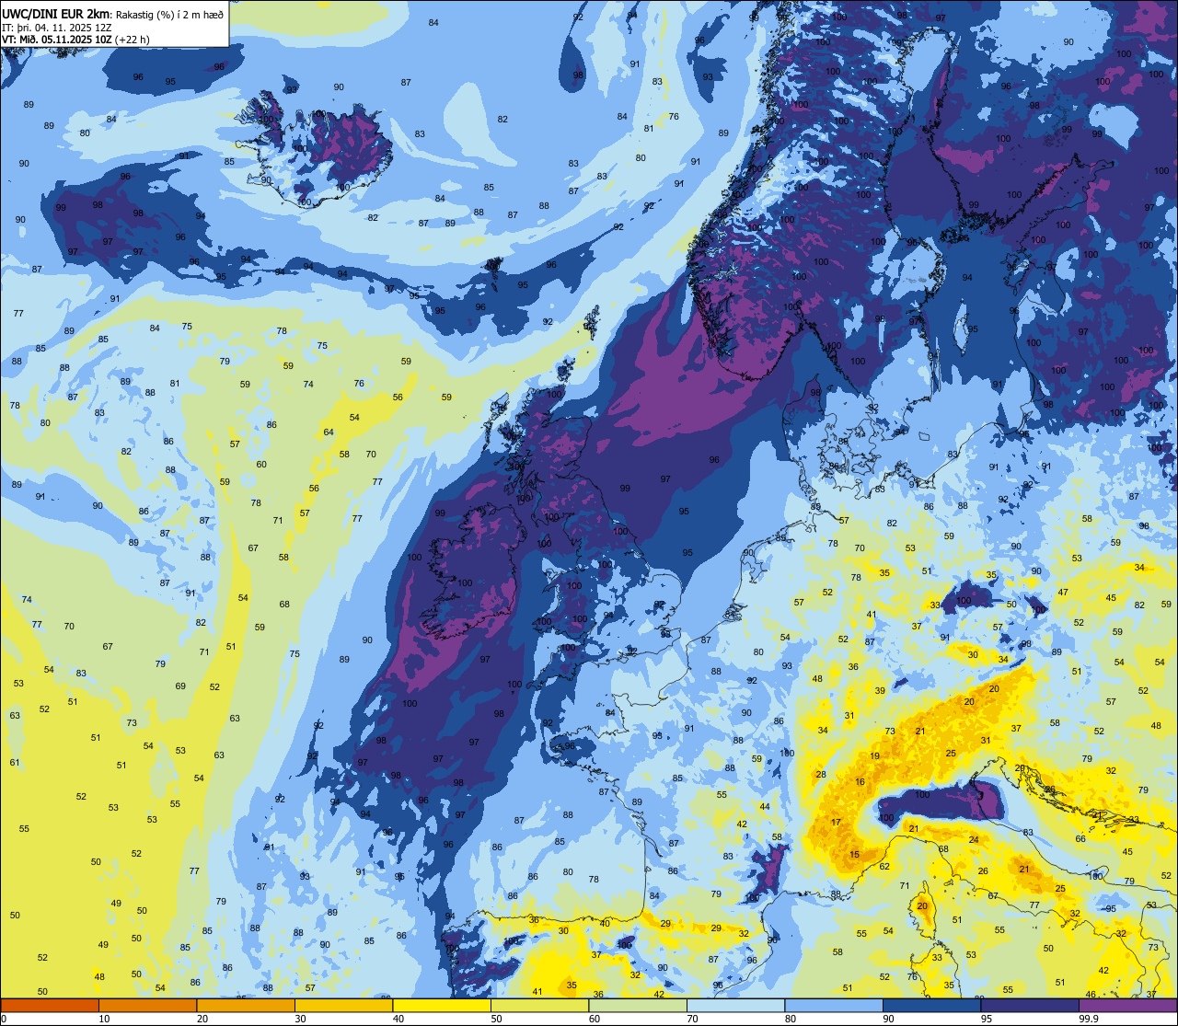Screen dimensions: 1178x1026
Task: Click the legend tick label "20"
Action: [x=202, y=1019]
